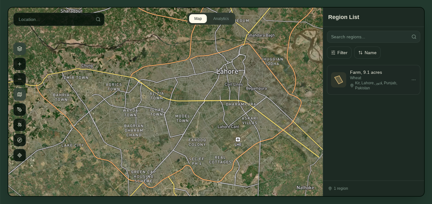The width and height of the screenshot is (432, 204).
Task: Focus the Search regions field
Action: (373, 37)
